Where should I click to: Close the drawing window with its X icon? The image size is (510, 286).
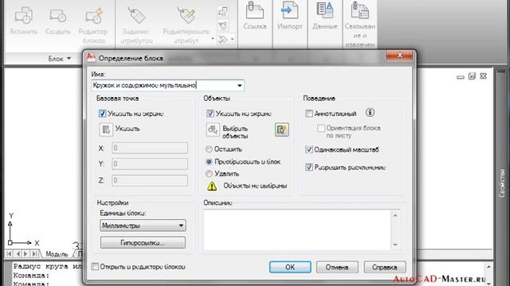(x=484, y=76)
